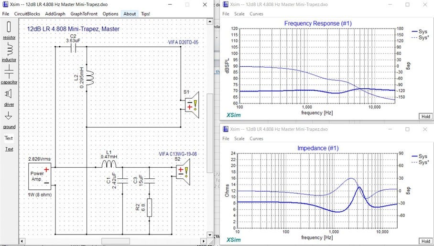Click the Xsim app icon in main title bar
The image size is (434, 246).
[x=5, y=4]
